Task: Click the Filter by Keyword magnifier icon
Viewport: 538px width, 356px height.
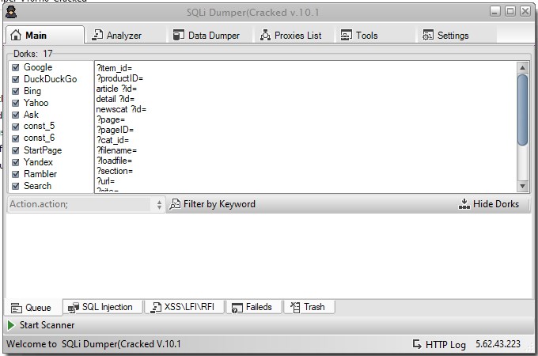Action: 175,204
